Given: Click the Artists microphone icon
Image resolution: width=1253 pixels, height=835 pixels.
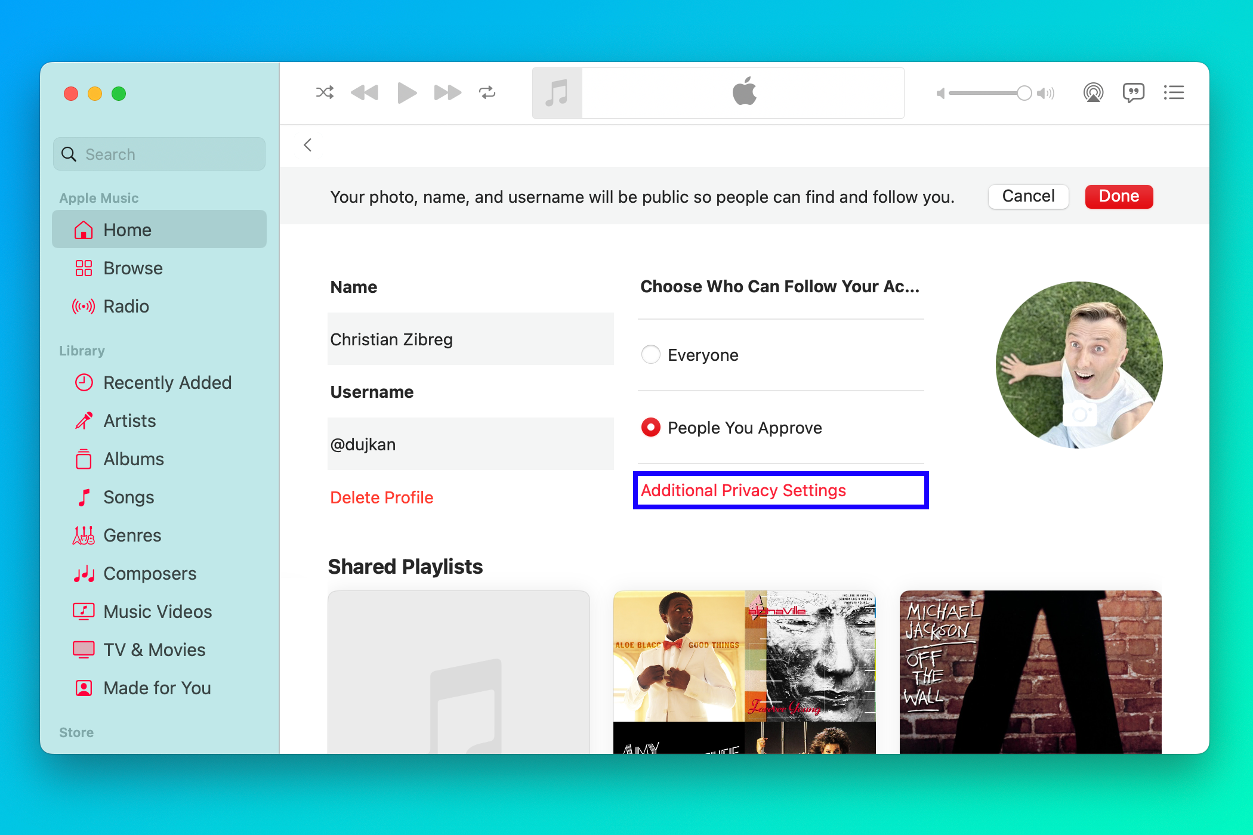Looking at the screenshot, I should (83, 420).
